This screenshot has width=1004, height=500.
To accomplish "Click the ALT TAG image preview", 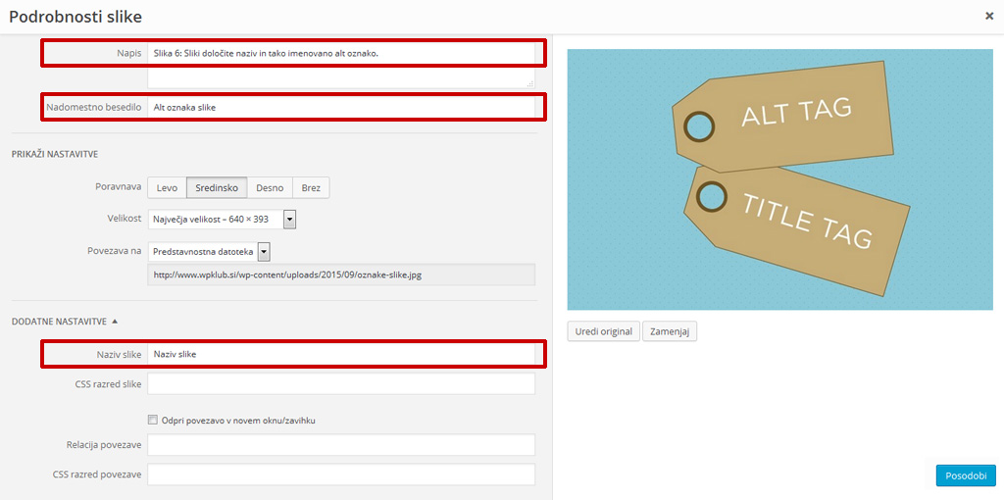I will tap(780, 179).
